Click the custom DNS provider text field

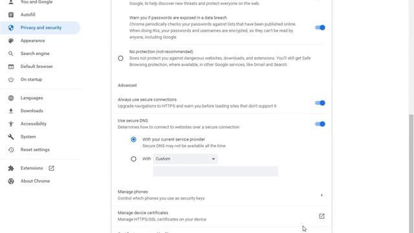coord(215,171)
